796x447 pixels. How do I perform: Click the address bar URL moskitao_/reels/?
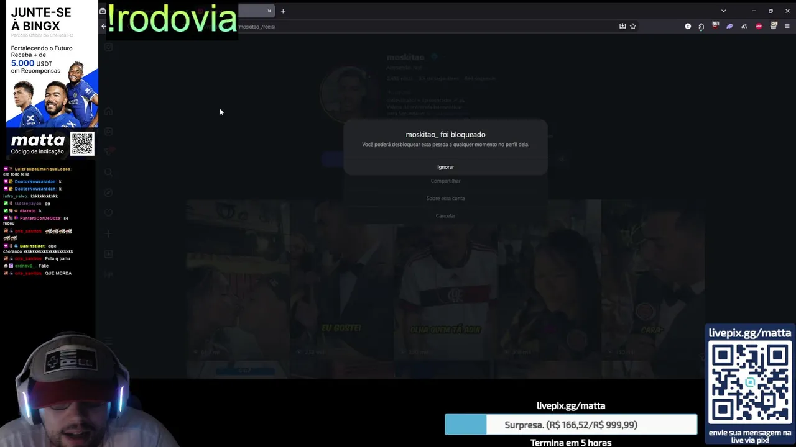click(x=257, y=27)
